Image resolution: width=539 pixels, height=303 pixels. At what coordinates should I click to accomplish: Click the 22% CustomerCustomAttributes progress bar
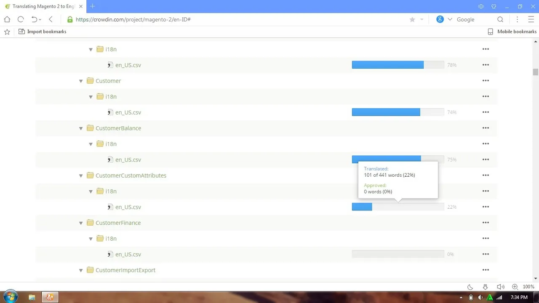click(x=398, y=207)
